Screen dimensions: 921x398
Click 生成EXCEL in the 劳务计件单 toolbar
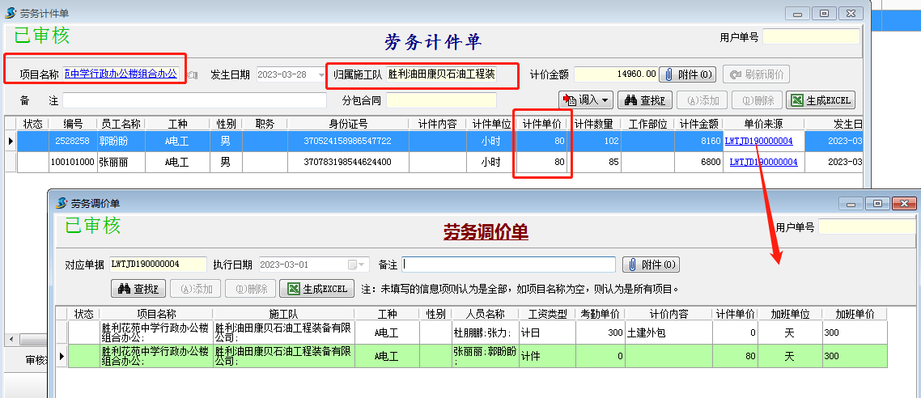821,100
